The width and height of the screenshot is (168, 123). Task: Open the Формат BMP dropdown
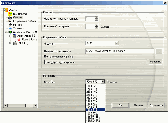click(x=116, y=43)
